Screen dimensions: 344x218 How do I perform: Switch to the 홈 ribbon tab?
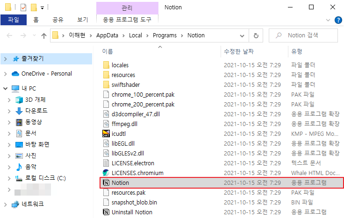pyautogui.click(x=36, y=20)
